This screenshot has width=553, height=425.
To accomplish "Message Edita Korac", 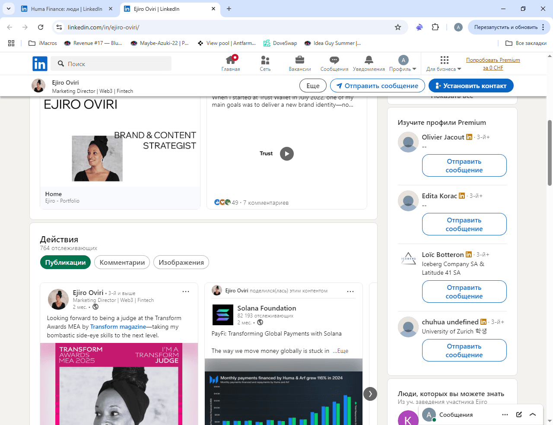I will [464, 224].
